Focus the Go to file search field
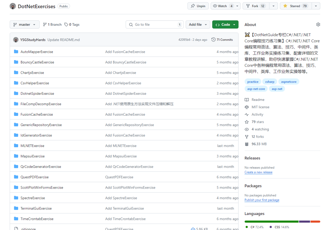 [x=154, y=25]
